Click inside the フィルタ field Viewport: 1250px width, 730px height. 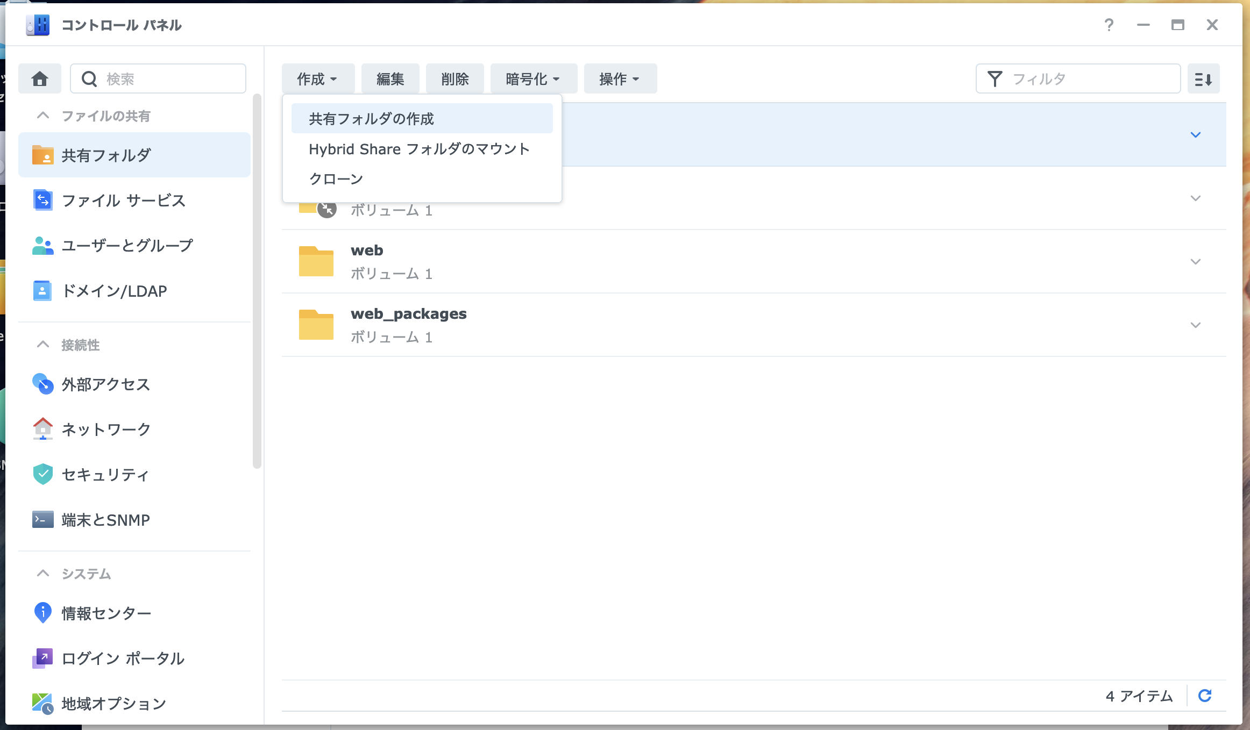point(1092,78)
